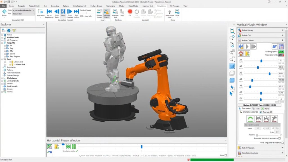Open the Toolpath ribbon tab

click(x=21, y=6)
